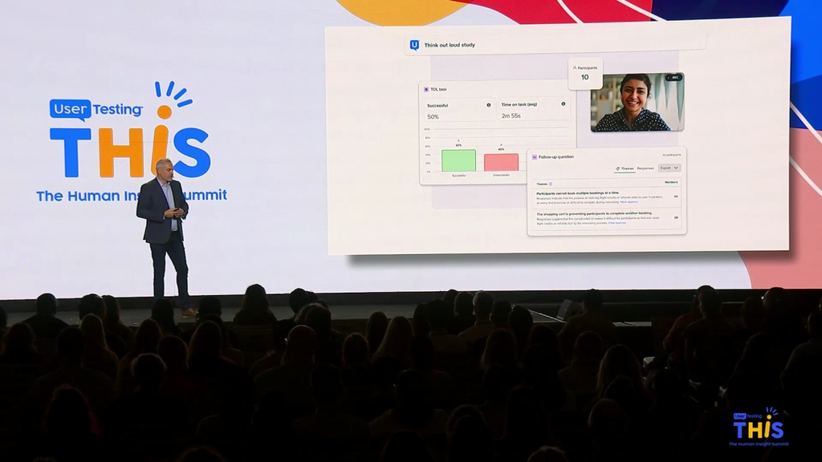Click the Follow-up question icon
Viewport: 822px width, 462px height.
[534, 156]
